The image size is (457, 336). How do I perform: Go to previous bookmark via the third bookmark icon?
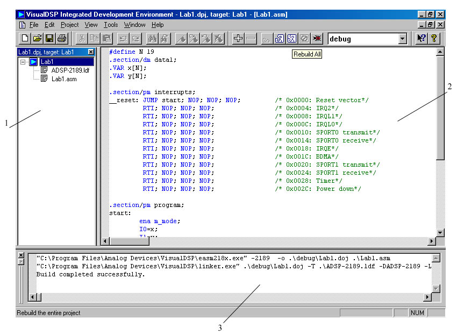(x=206, y=39)
